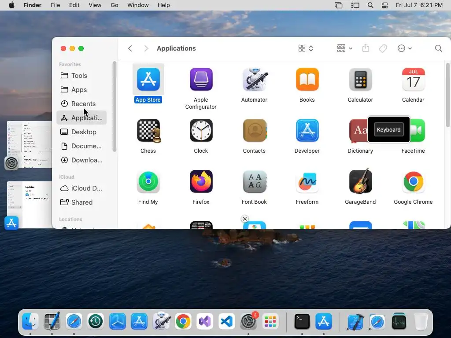Open Control Center in the menu bar
This screenshot has width=451, height=338.
click(x=384, y=5)
